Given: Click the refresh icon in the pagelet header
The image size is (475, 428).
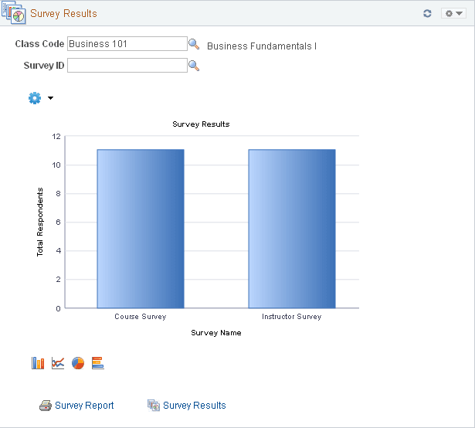Looking at the screenshot, I should click(427, 13).
